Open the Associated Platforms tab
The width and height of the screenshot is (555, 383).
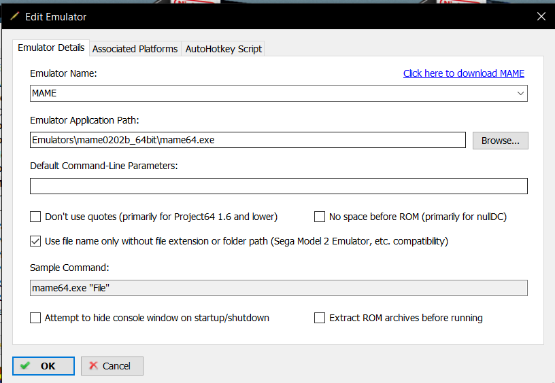[135, 49]
